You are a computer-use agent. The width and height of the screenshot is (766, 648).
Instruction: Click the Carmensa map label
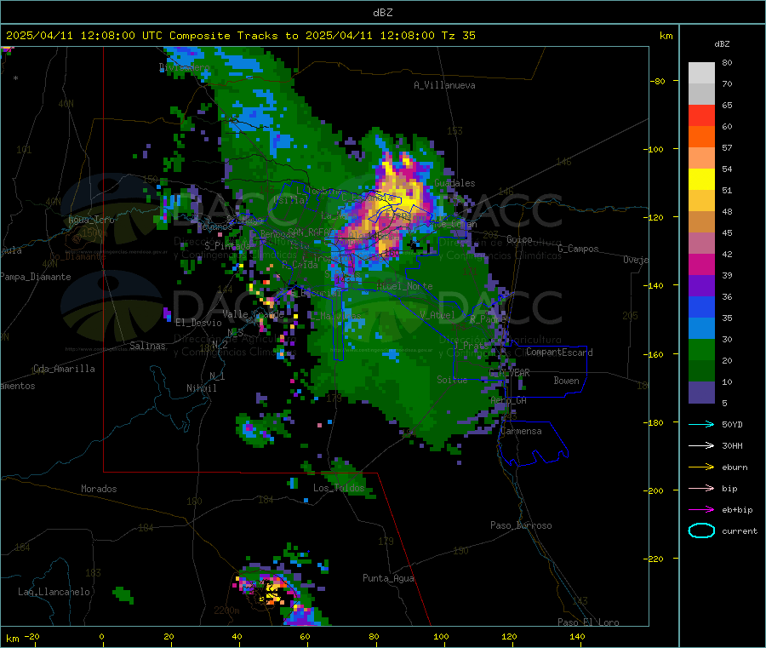click(521, 431)
